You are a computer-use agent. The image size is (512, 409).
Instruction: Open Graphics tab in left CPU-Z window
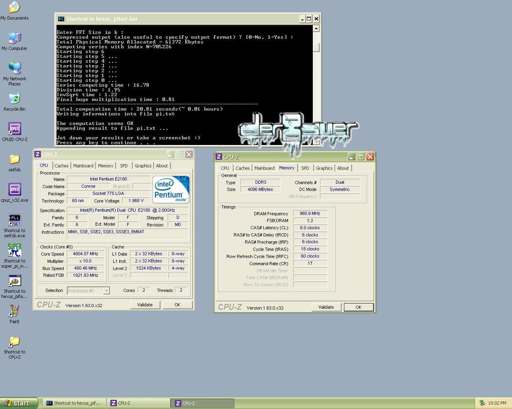click(143, 166)
